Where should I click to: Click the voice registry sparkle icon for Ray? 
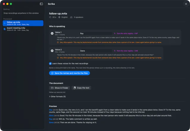click(x=115, y=33)
